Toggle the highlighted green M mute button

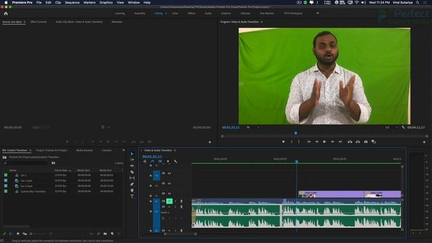click(x=169, y=201)
